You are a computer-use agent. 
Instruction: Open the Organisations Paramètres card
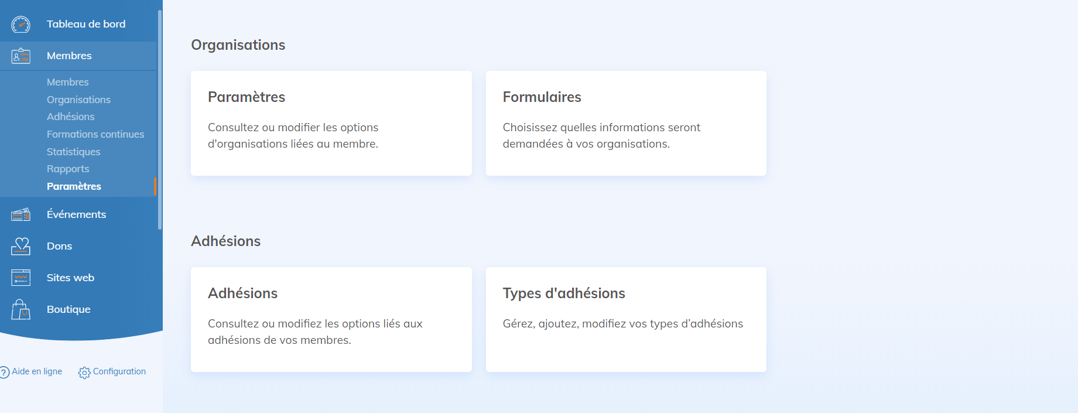tap(331, 123)
